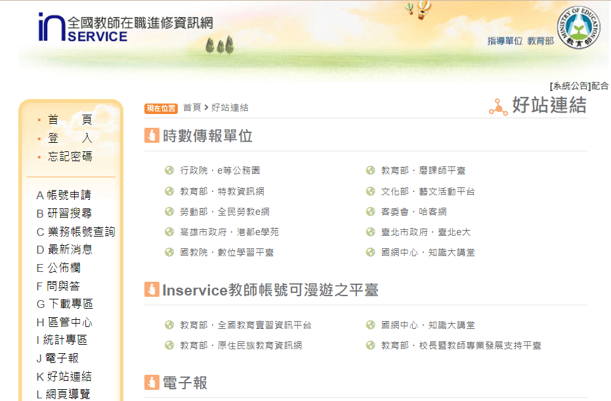Select L 網頁導覽 menu item

tap(63, 394)
